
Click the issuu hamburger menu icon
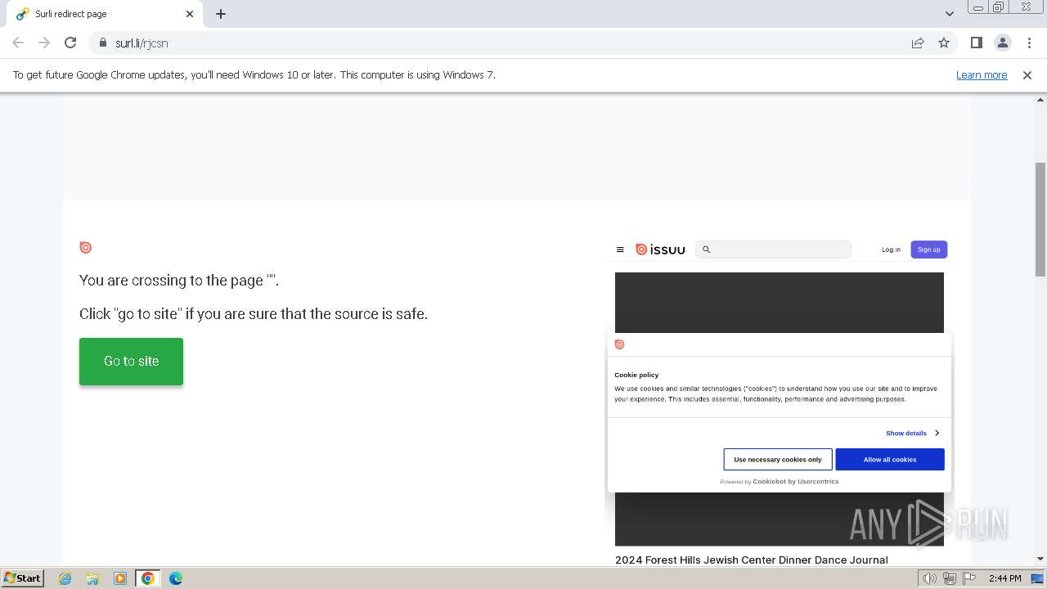point(620,250)
